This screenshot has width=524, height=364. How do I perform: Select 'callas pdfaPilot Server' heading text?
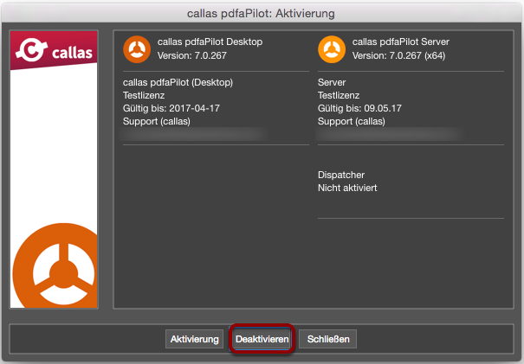(x=401, y=42)
